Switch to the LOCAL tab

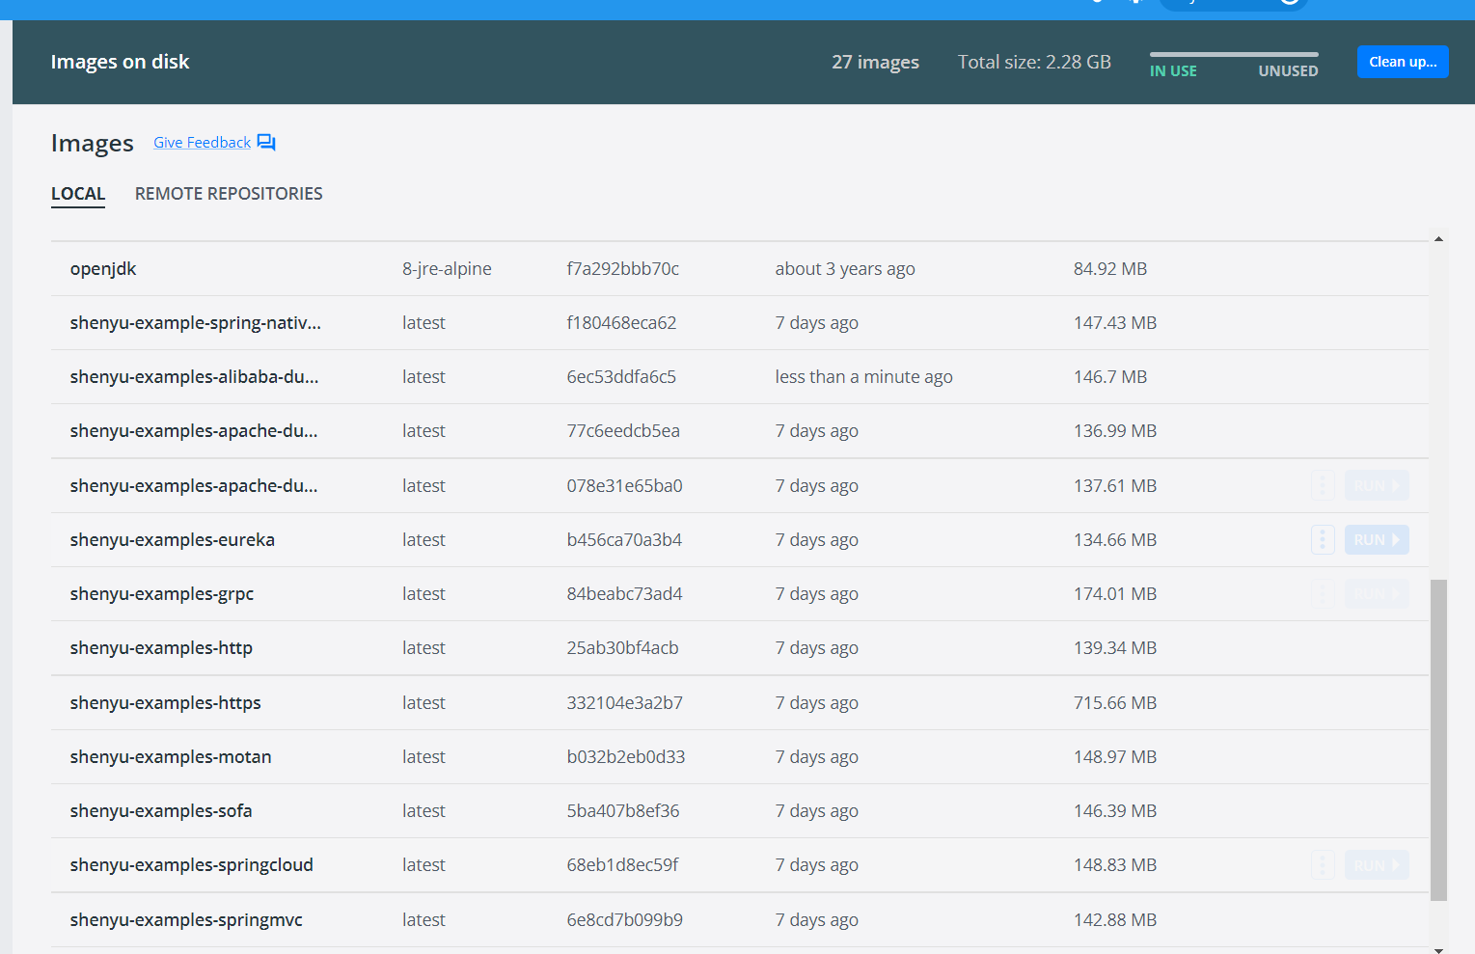click(78, 194)
